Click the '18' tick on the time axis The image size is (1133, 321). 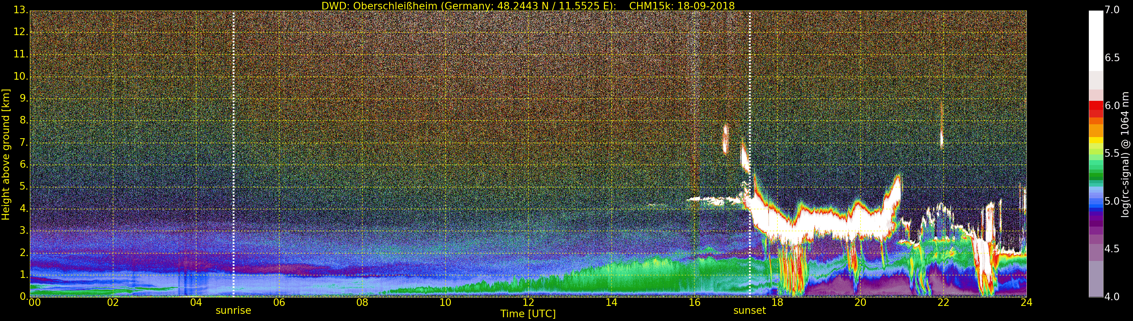pyautogui.click(x=778, y=302)
